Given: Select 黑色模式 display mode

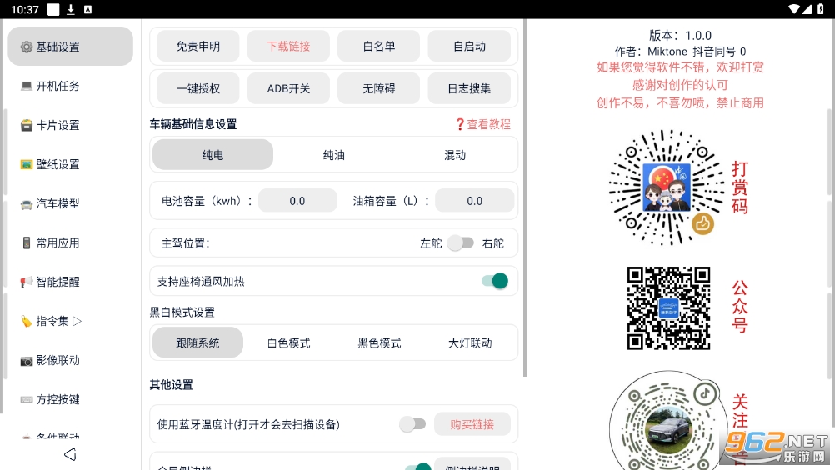Looking at the screenshot, I should tap(379, 342).
